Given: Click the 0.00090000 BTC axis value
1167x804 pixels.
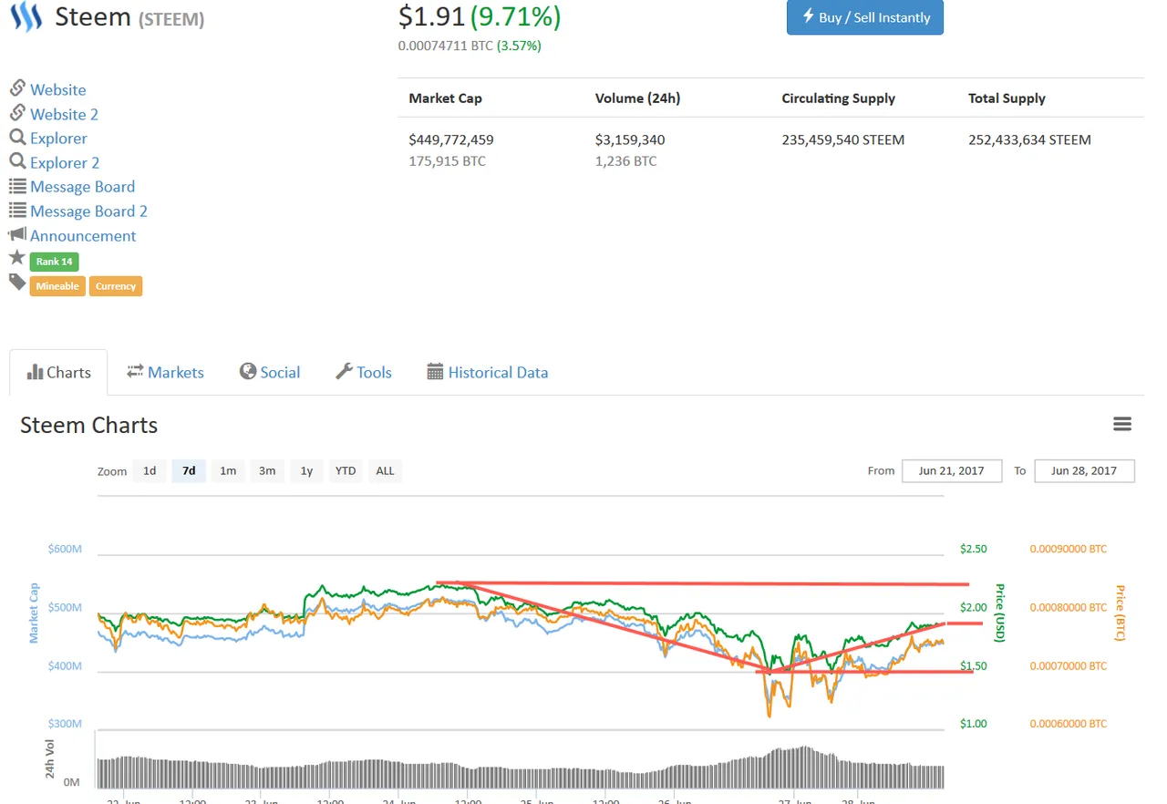Looking at the screenshot, I should click(1069, 549).
